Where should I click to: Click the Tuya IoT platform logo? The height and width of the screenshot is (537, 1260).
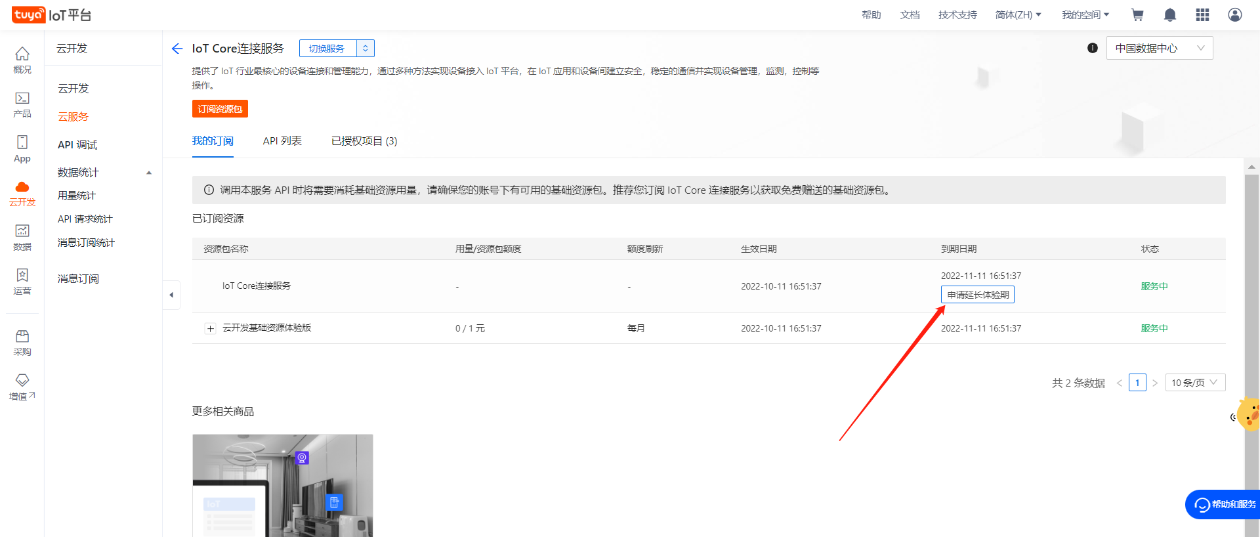pos(52,14)
